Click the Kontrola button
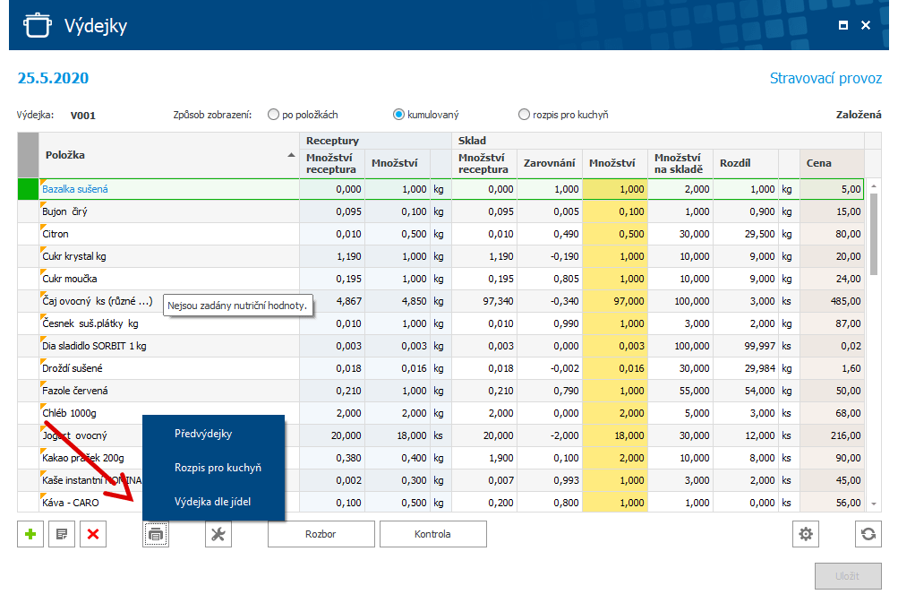898x603 pixels. pos(433,534)
